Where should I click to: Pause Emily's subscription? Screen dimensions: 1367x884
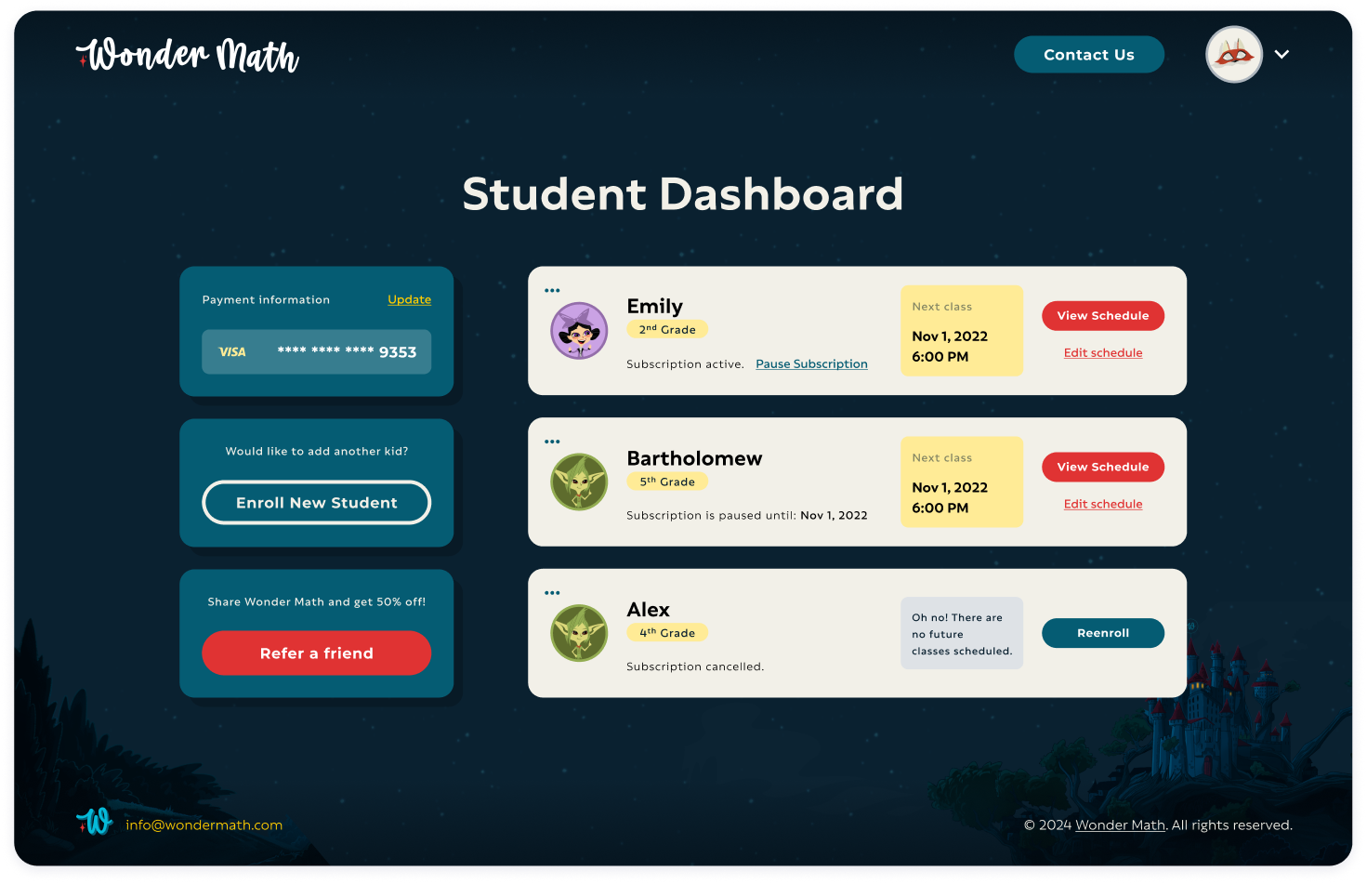tap(811, 364)
